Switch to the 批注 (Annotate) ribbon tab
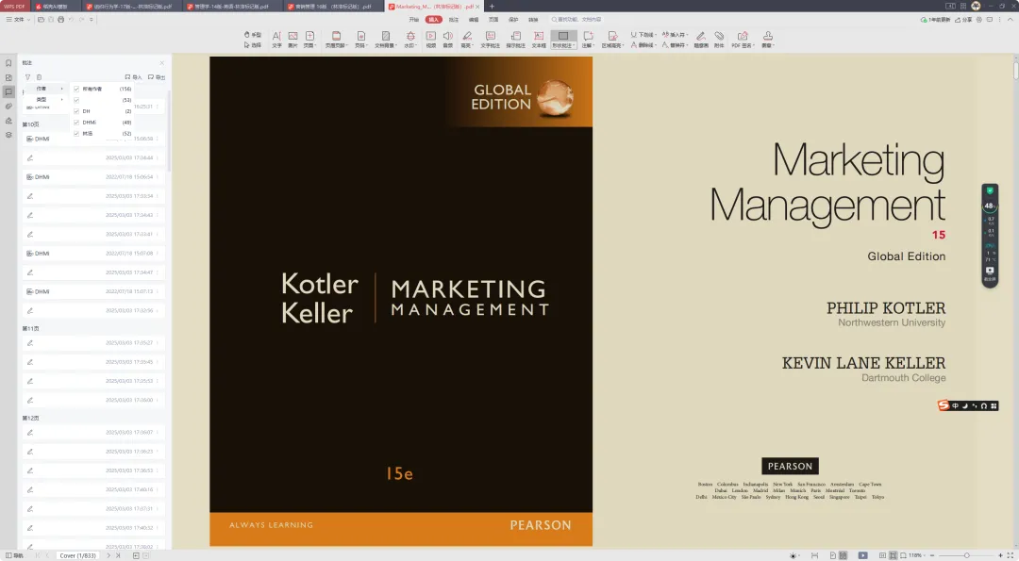 coord(454,20)
